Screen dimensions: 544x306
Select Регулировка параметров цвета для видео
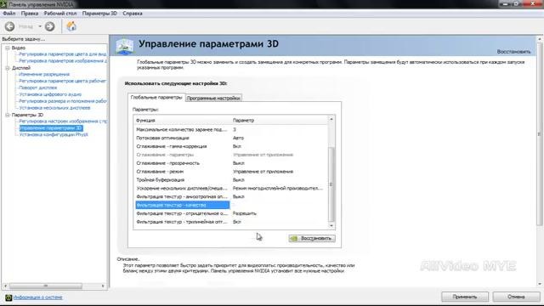coord(63,54)
